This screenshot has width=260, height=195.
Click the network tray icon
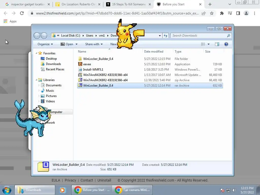coord(228,190)
